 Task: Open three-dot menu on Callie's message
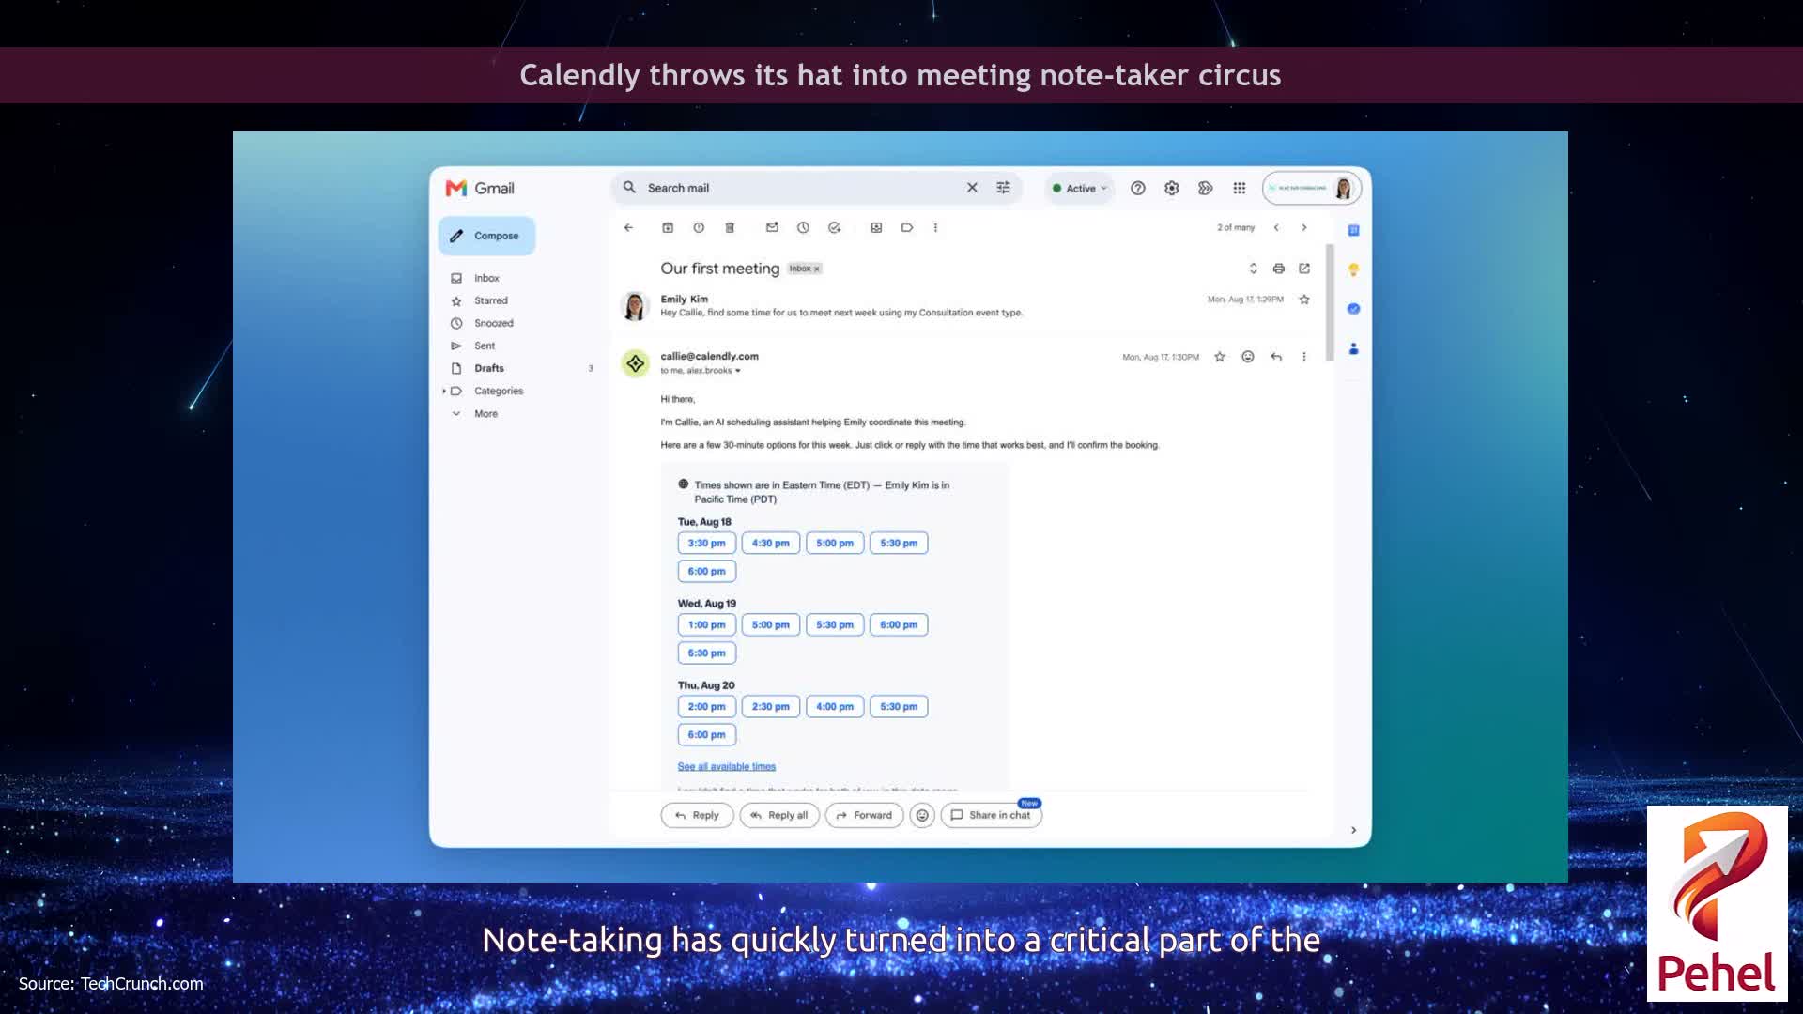pyautogui.click(x=1304, y=357)
